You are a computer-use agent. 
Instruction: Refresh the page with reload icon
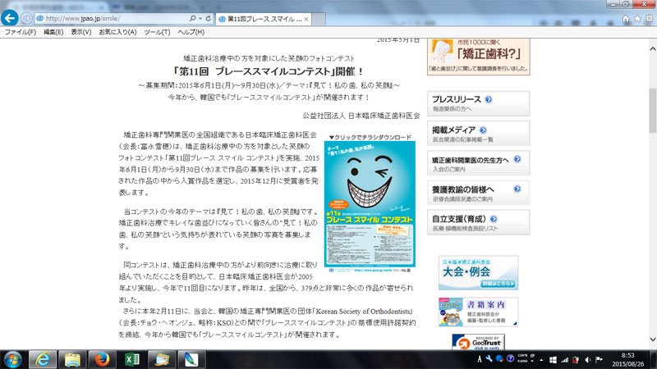(209, 18)
